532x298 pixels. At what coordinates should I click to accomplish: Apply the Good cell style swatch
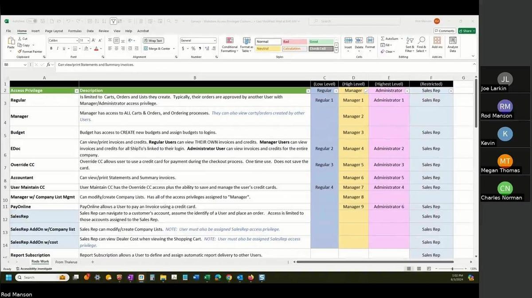pyautogui.click(x=321, y=42)
